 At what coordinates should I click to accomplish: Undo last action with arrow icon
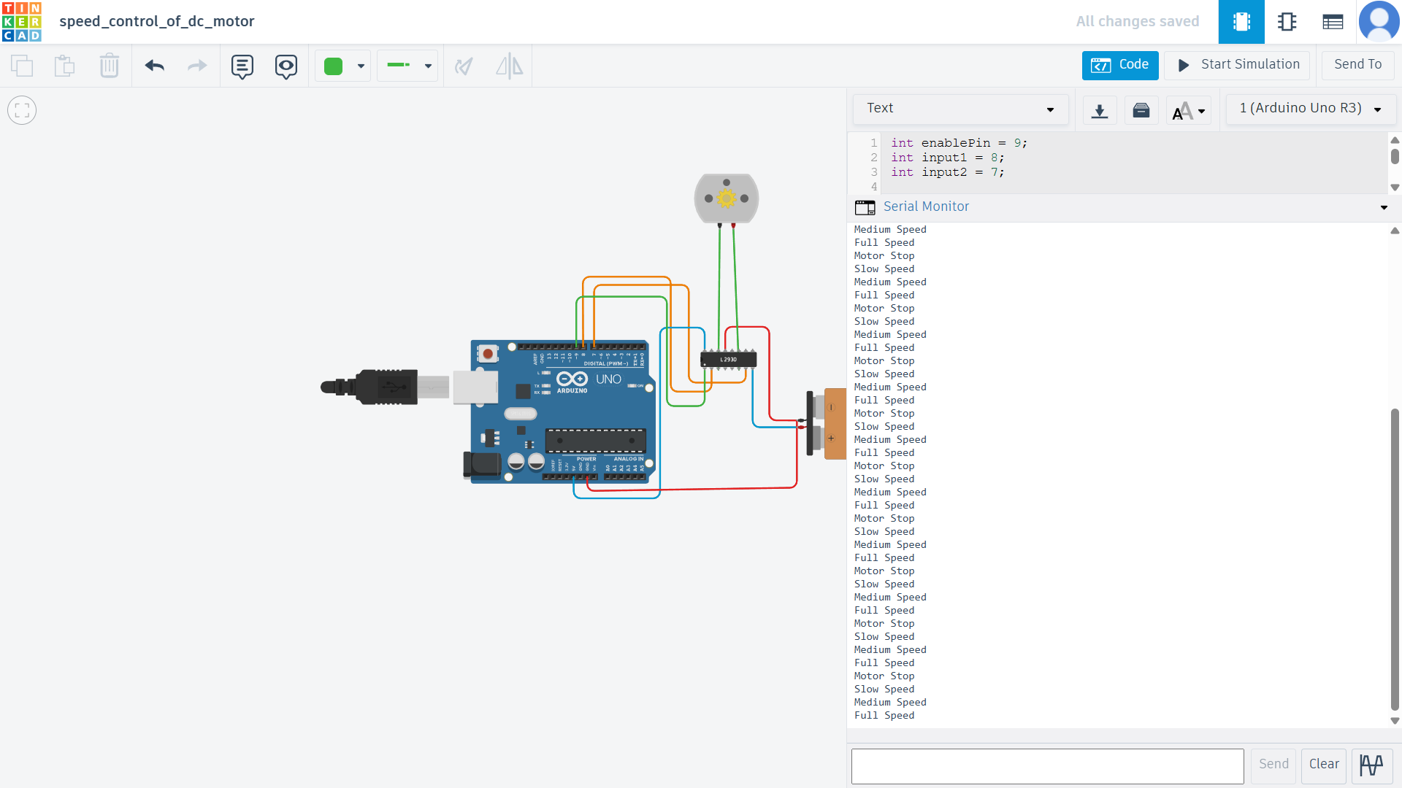(155, 66)
